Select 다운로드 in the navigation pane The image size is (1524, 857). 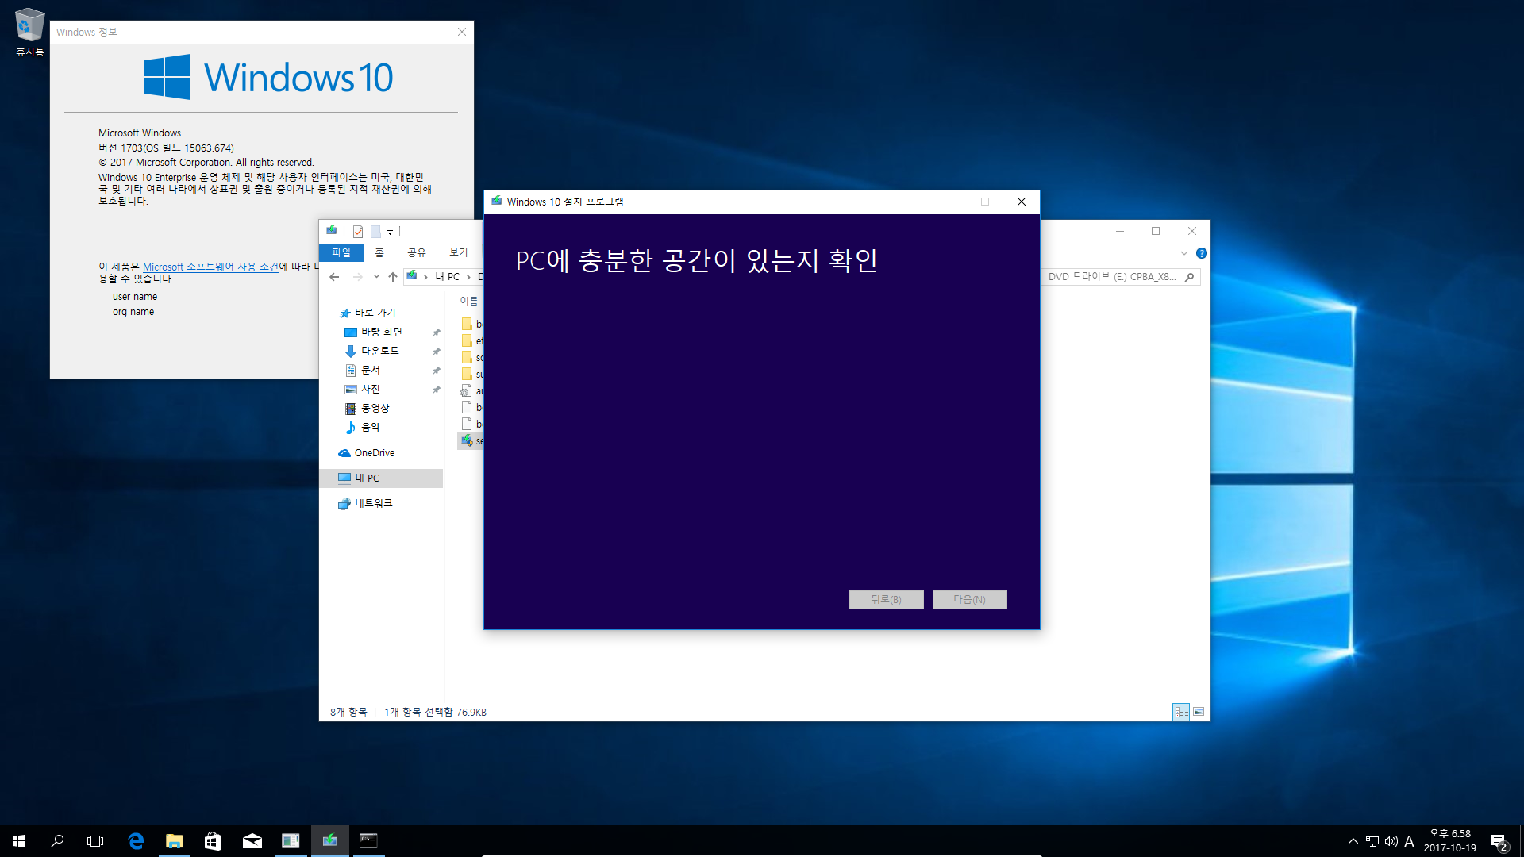coord(379,351)
